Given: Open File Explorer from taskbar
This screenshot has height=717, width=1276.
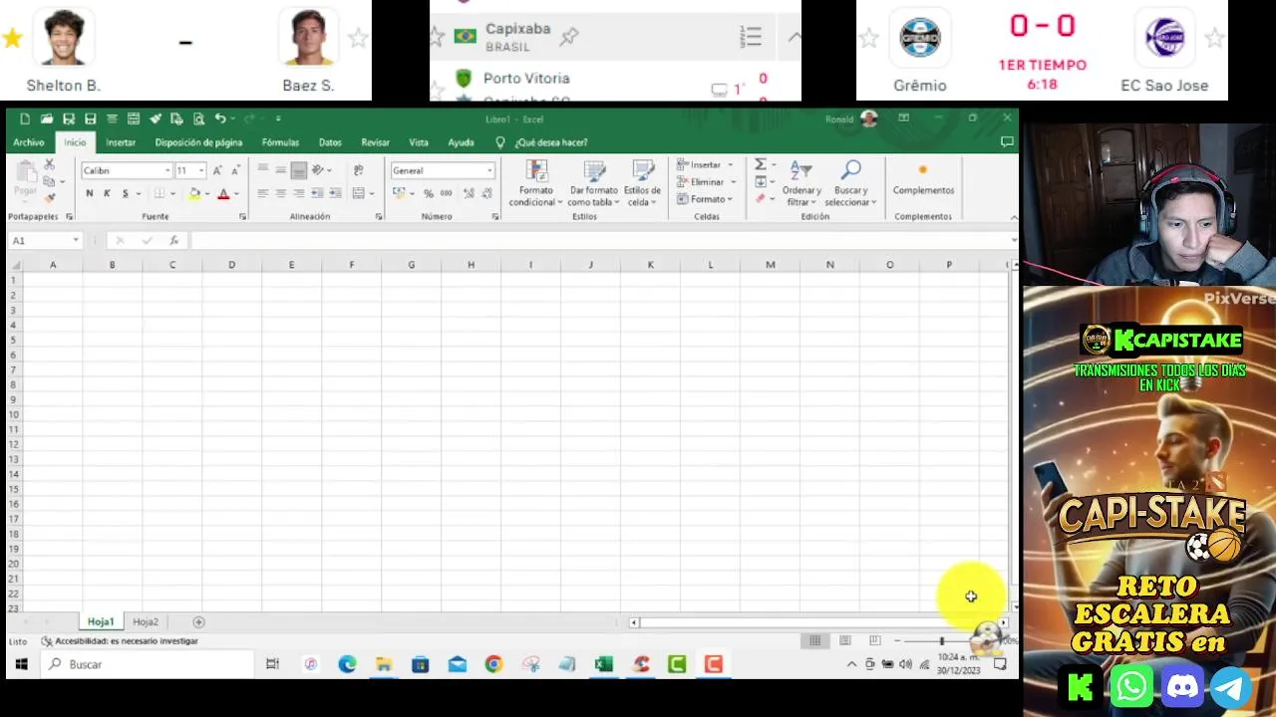Looking at the screenshot, I should coord(384,664).
